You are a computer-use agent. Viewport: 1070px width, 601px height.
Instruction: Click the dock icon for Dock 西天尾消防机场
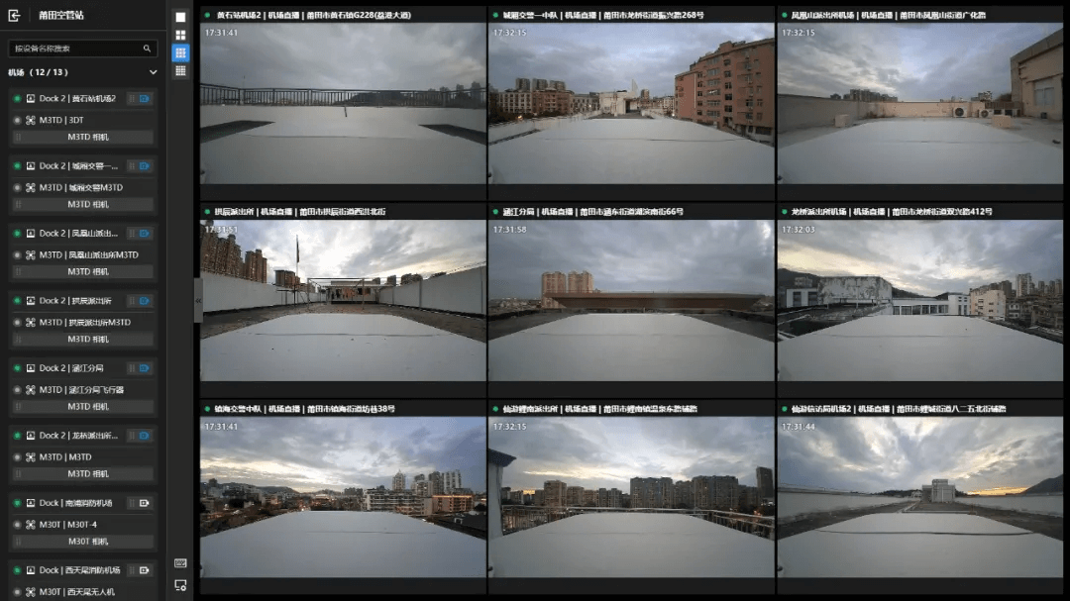coord(30,570)
